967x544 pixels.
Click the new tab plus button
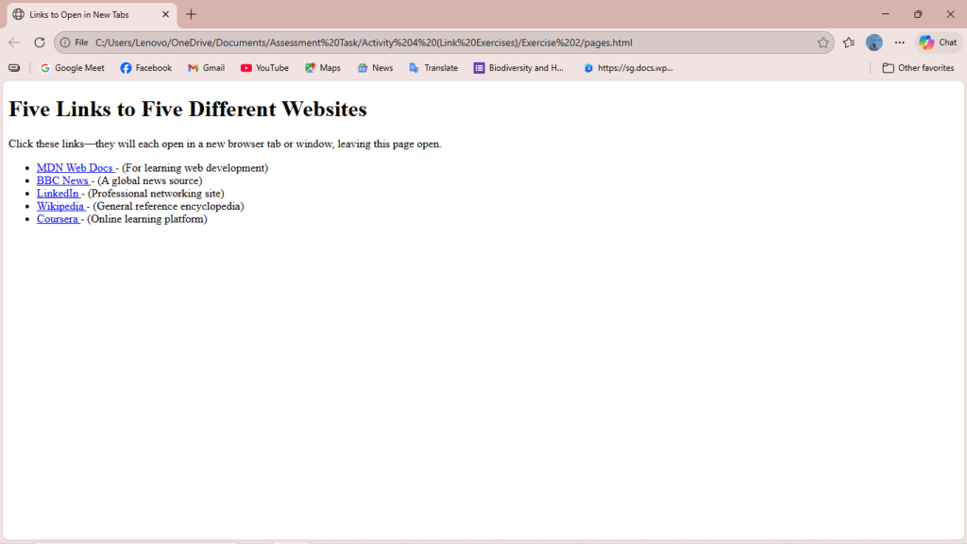tap(191, 14)
